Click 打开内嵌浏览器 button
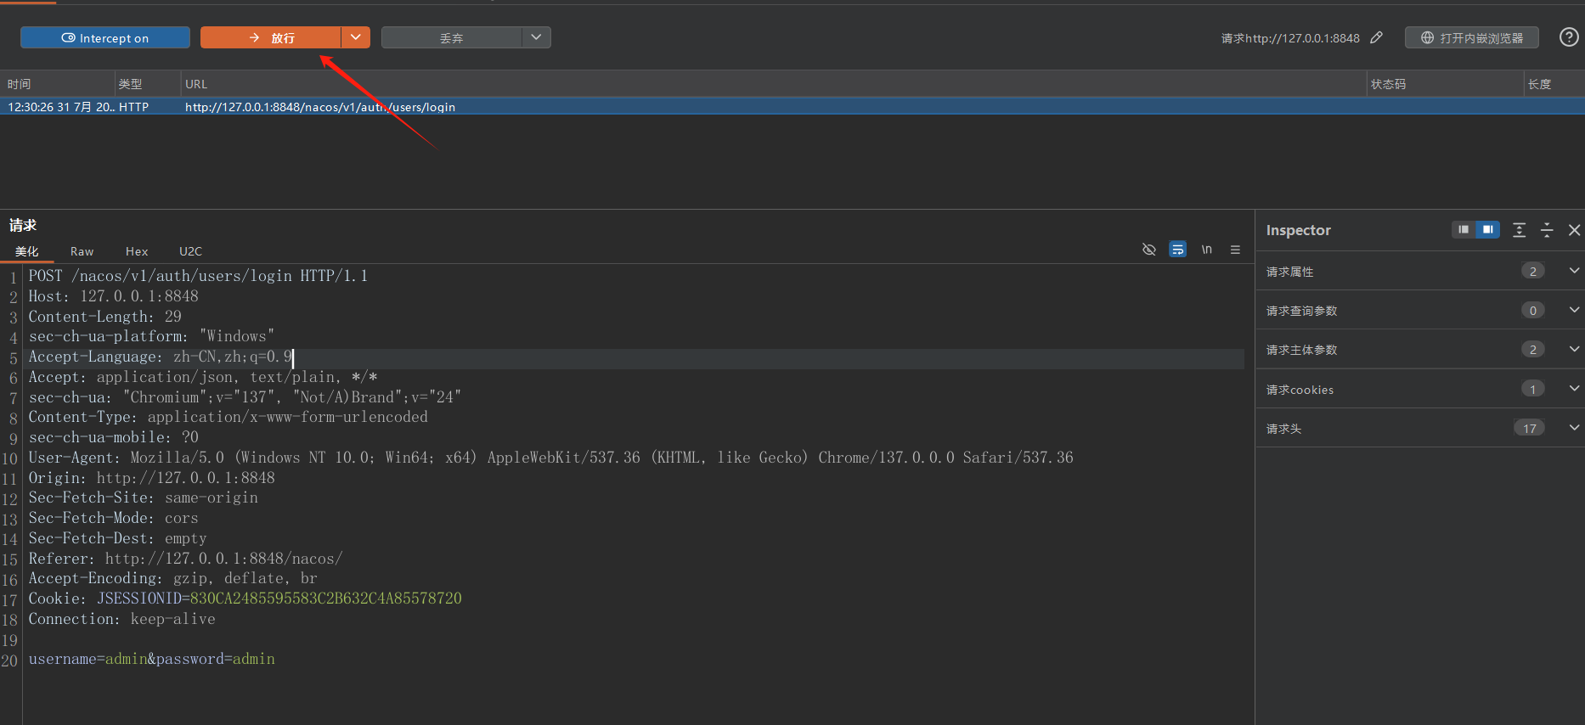Viewport: 1585px width, 725px height. point(1472,37)
